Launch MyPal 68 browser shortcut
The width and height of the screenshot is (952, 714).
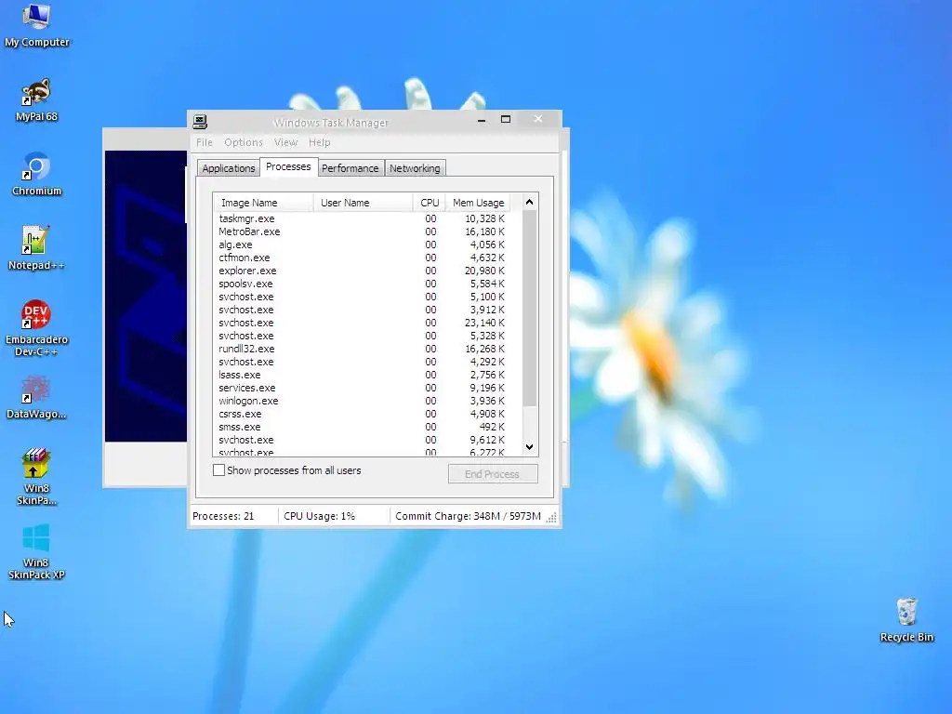click(x=36, y=100)
